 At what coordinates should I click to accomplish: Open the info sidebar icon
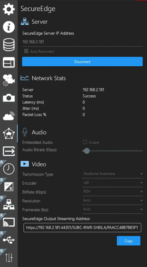(x=9, y=27)
